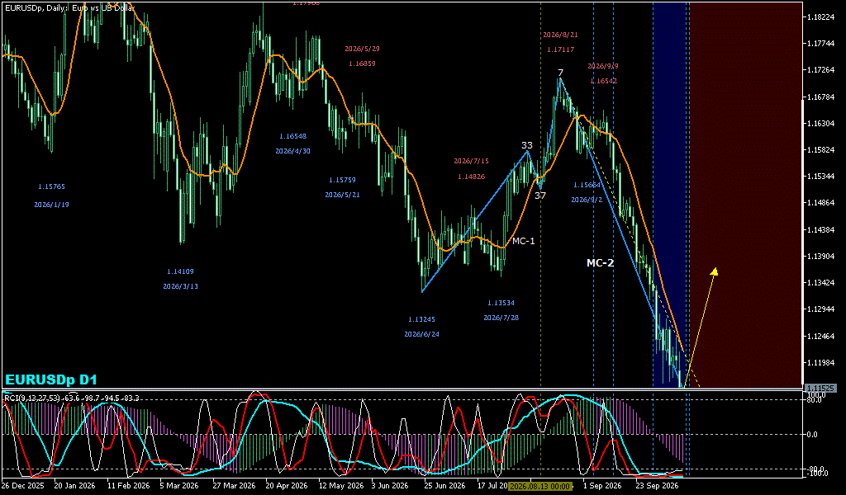Screen dimensions: 846x495
Task: Click the '1 Sep 2026' time axis label
Action: pos(602,485)
